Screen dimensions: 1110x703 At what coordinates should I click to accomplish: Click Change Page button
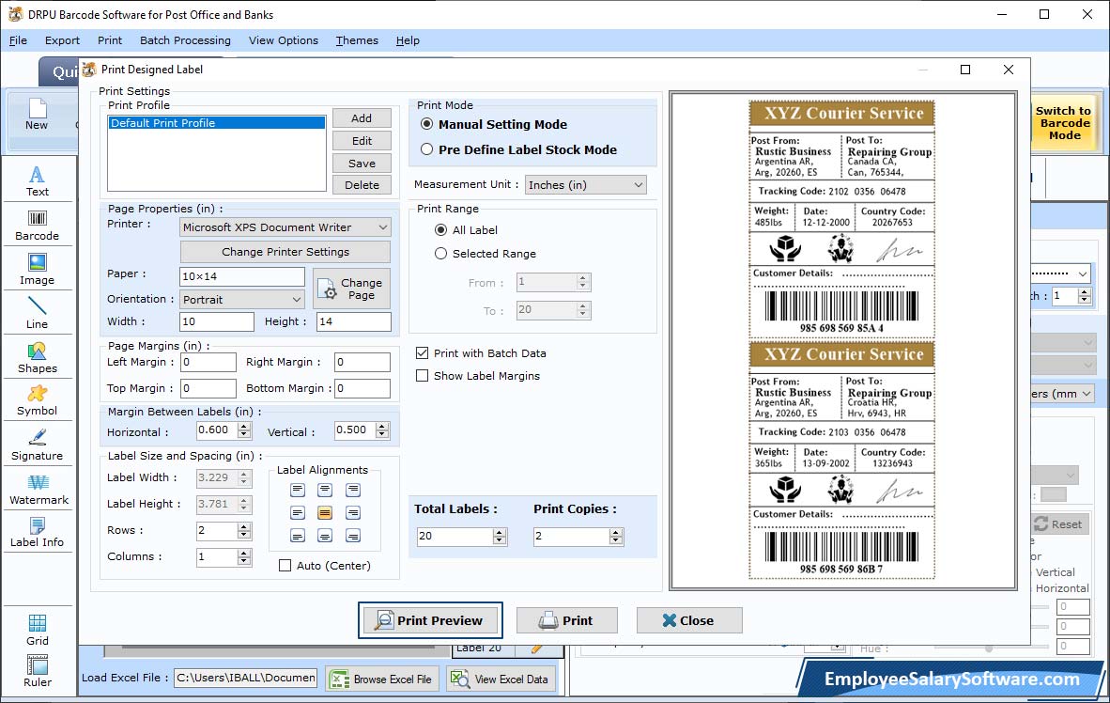coord(352,289)
